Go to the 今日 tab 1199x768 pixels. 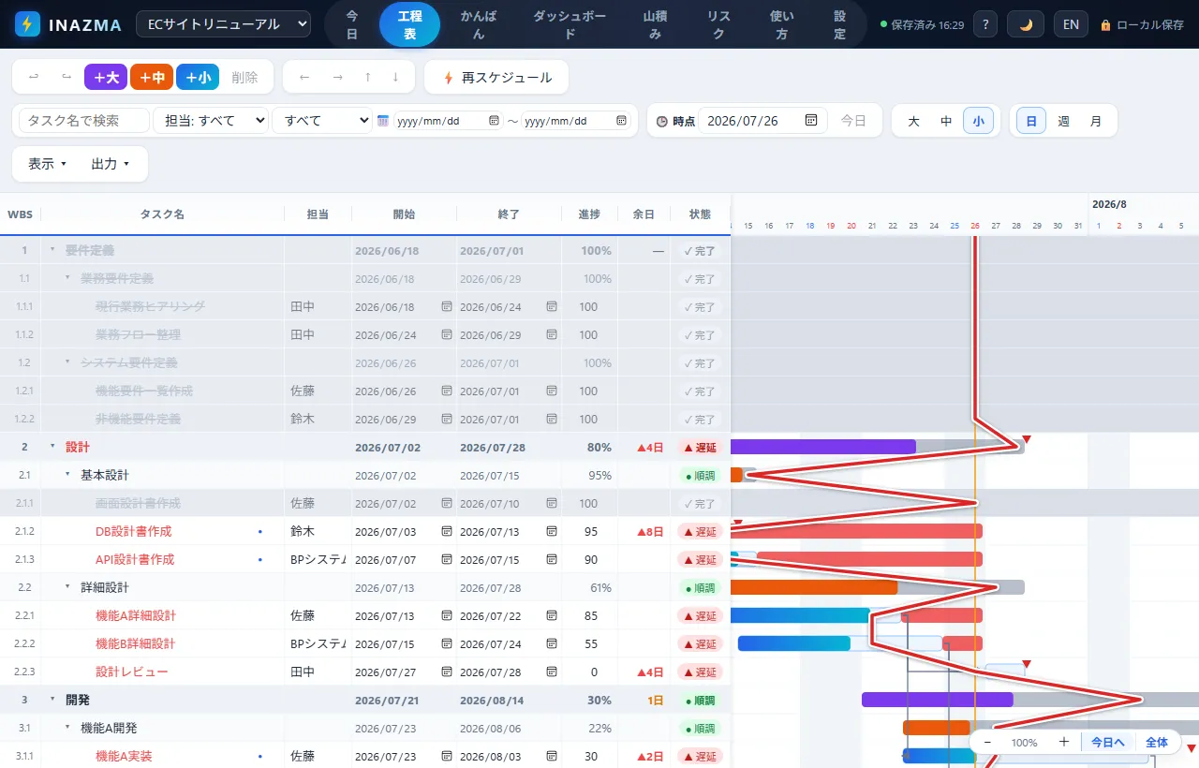[351, 24]
